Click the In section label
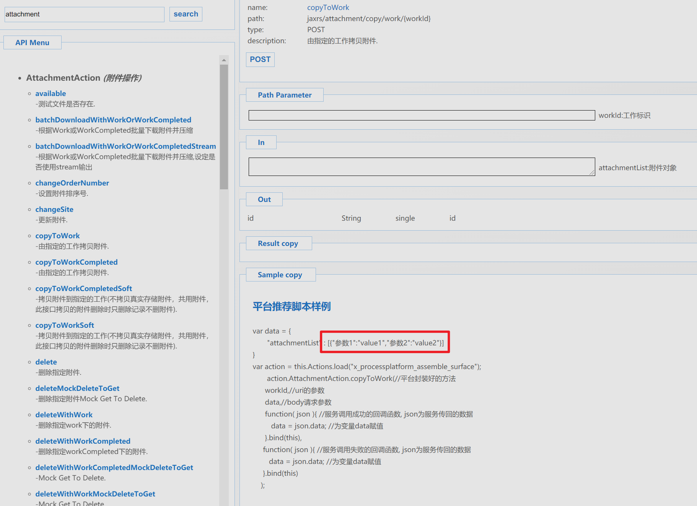Screen dimensions: 697x506 261,142
